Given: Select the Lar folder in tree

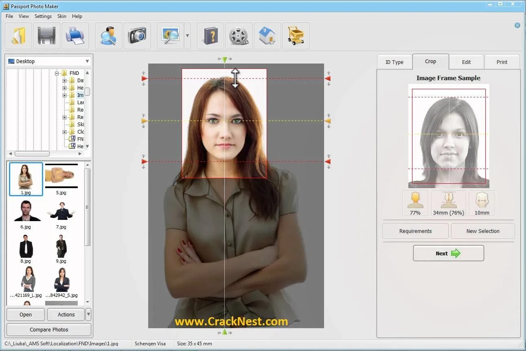Looking at the screenshot, I should [77, 103].
